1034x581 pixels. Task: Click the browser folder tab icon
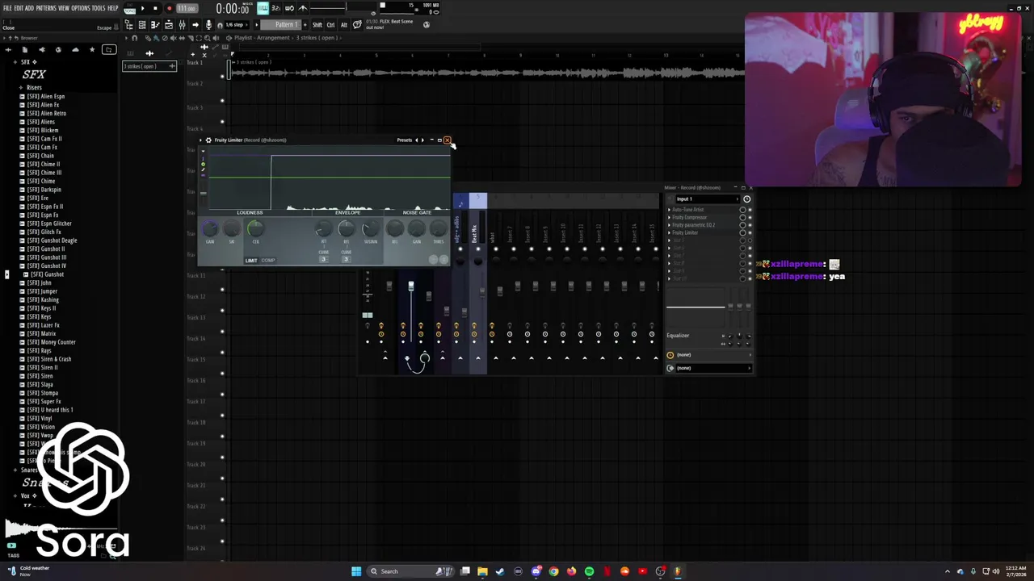(109, 49)
